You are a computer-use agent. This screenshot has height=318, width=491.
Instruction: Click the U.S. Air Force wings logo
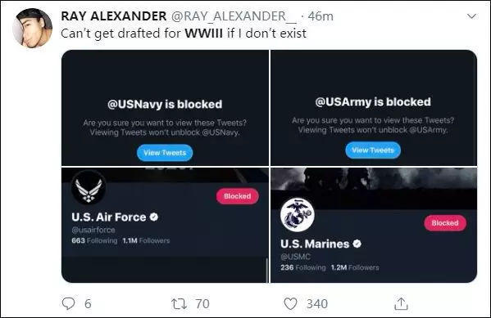click(89, 188)
